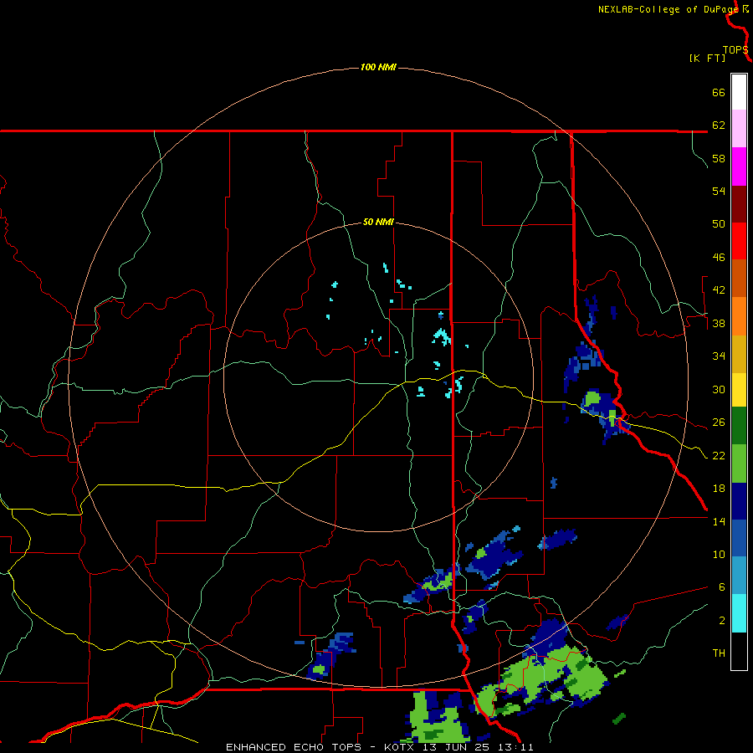The width and height of the screenshot is (753, 753).
Task: Click the "[K FT]" units label
Action: pos(707,58)
